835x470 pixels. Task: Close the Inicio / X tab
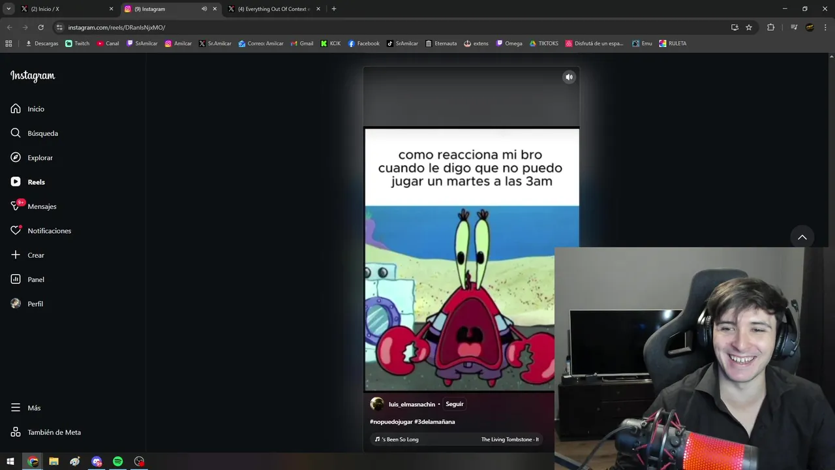click(x=111, y=9)
